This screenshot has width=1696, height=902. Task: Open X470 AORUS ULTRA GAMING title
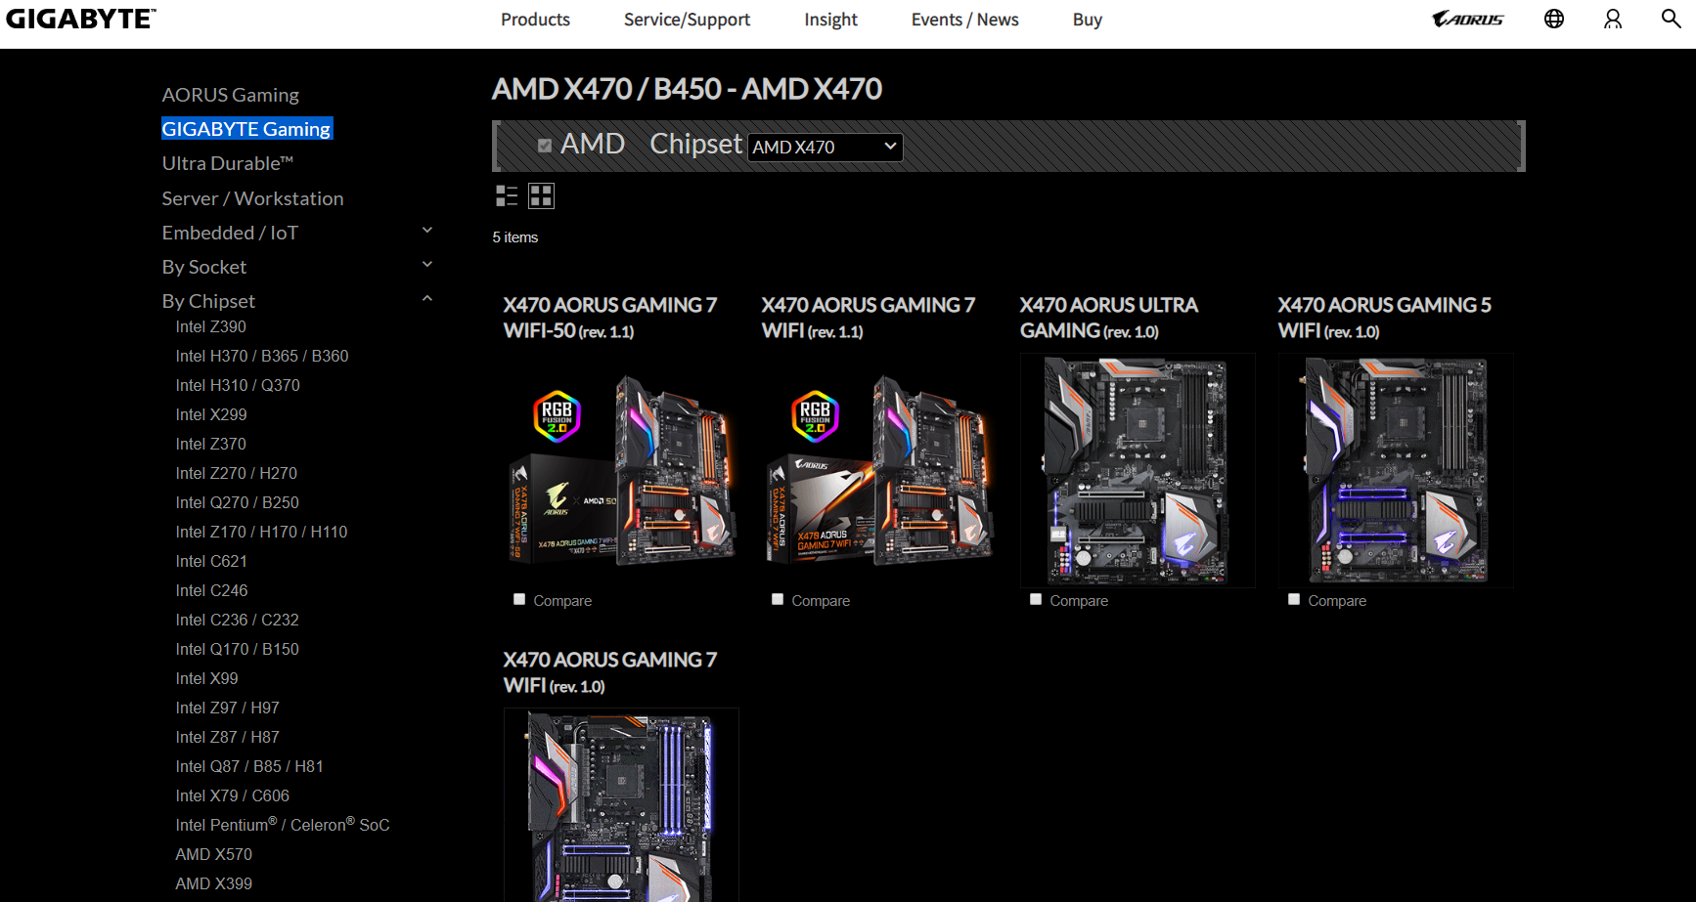1109,318
